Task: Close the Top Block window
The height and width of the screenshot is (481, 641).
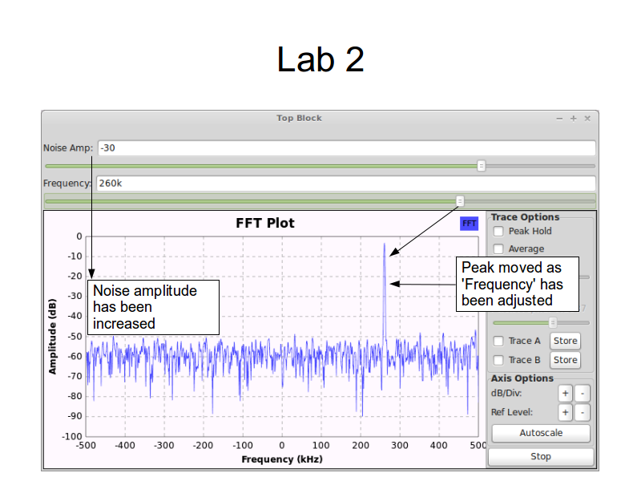Action: click(x=587, y=118)
